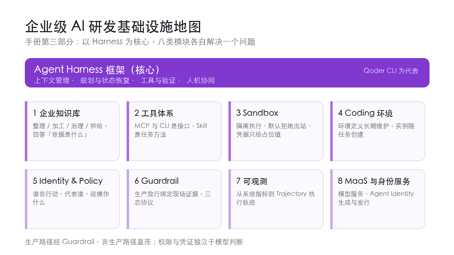Select the 2 工具体系 card title
Viewport: 454px width, 255px height.
(x=154, y=113)
